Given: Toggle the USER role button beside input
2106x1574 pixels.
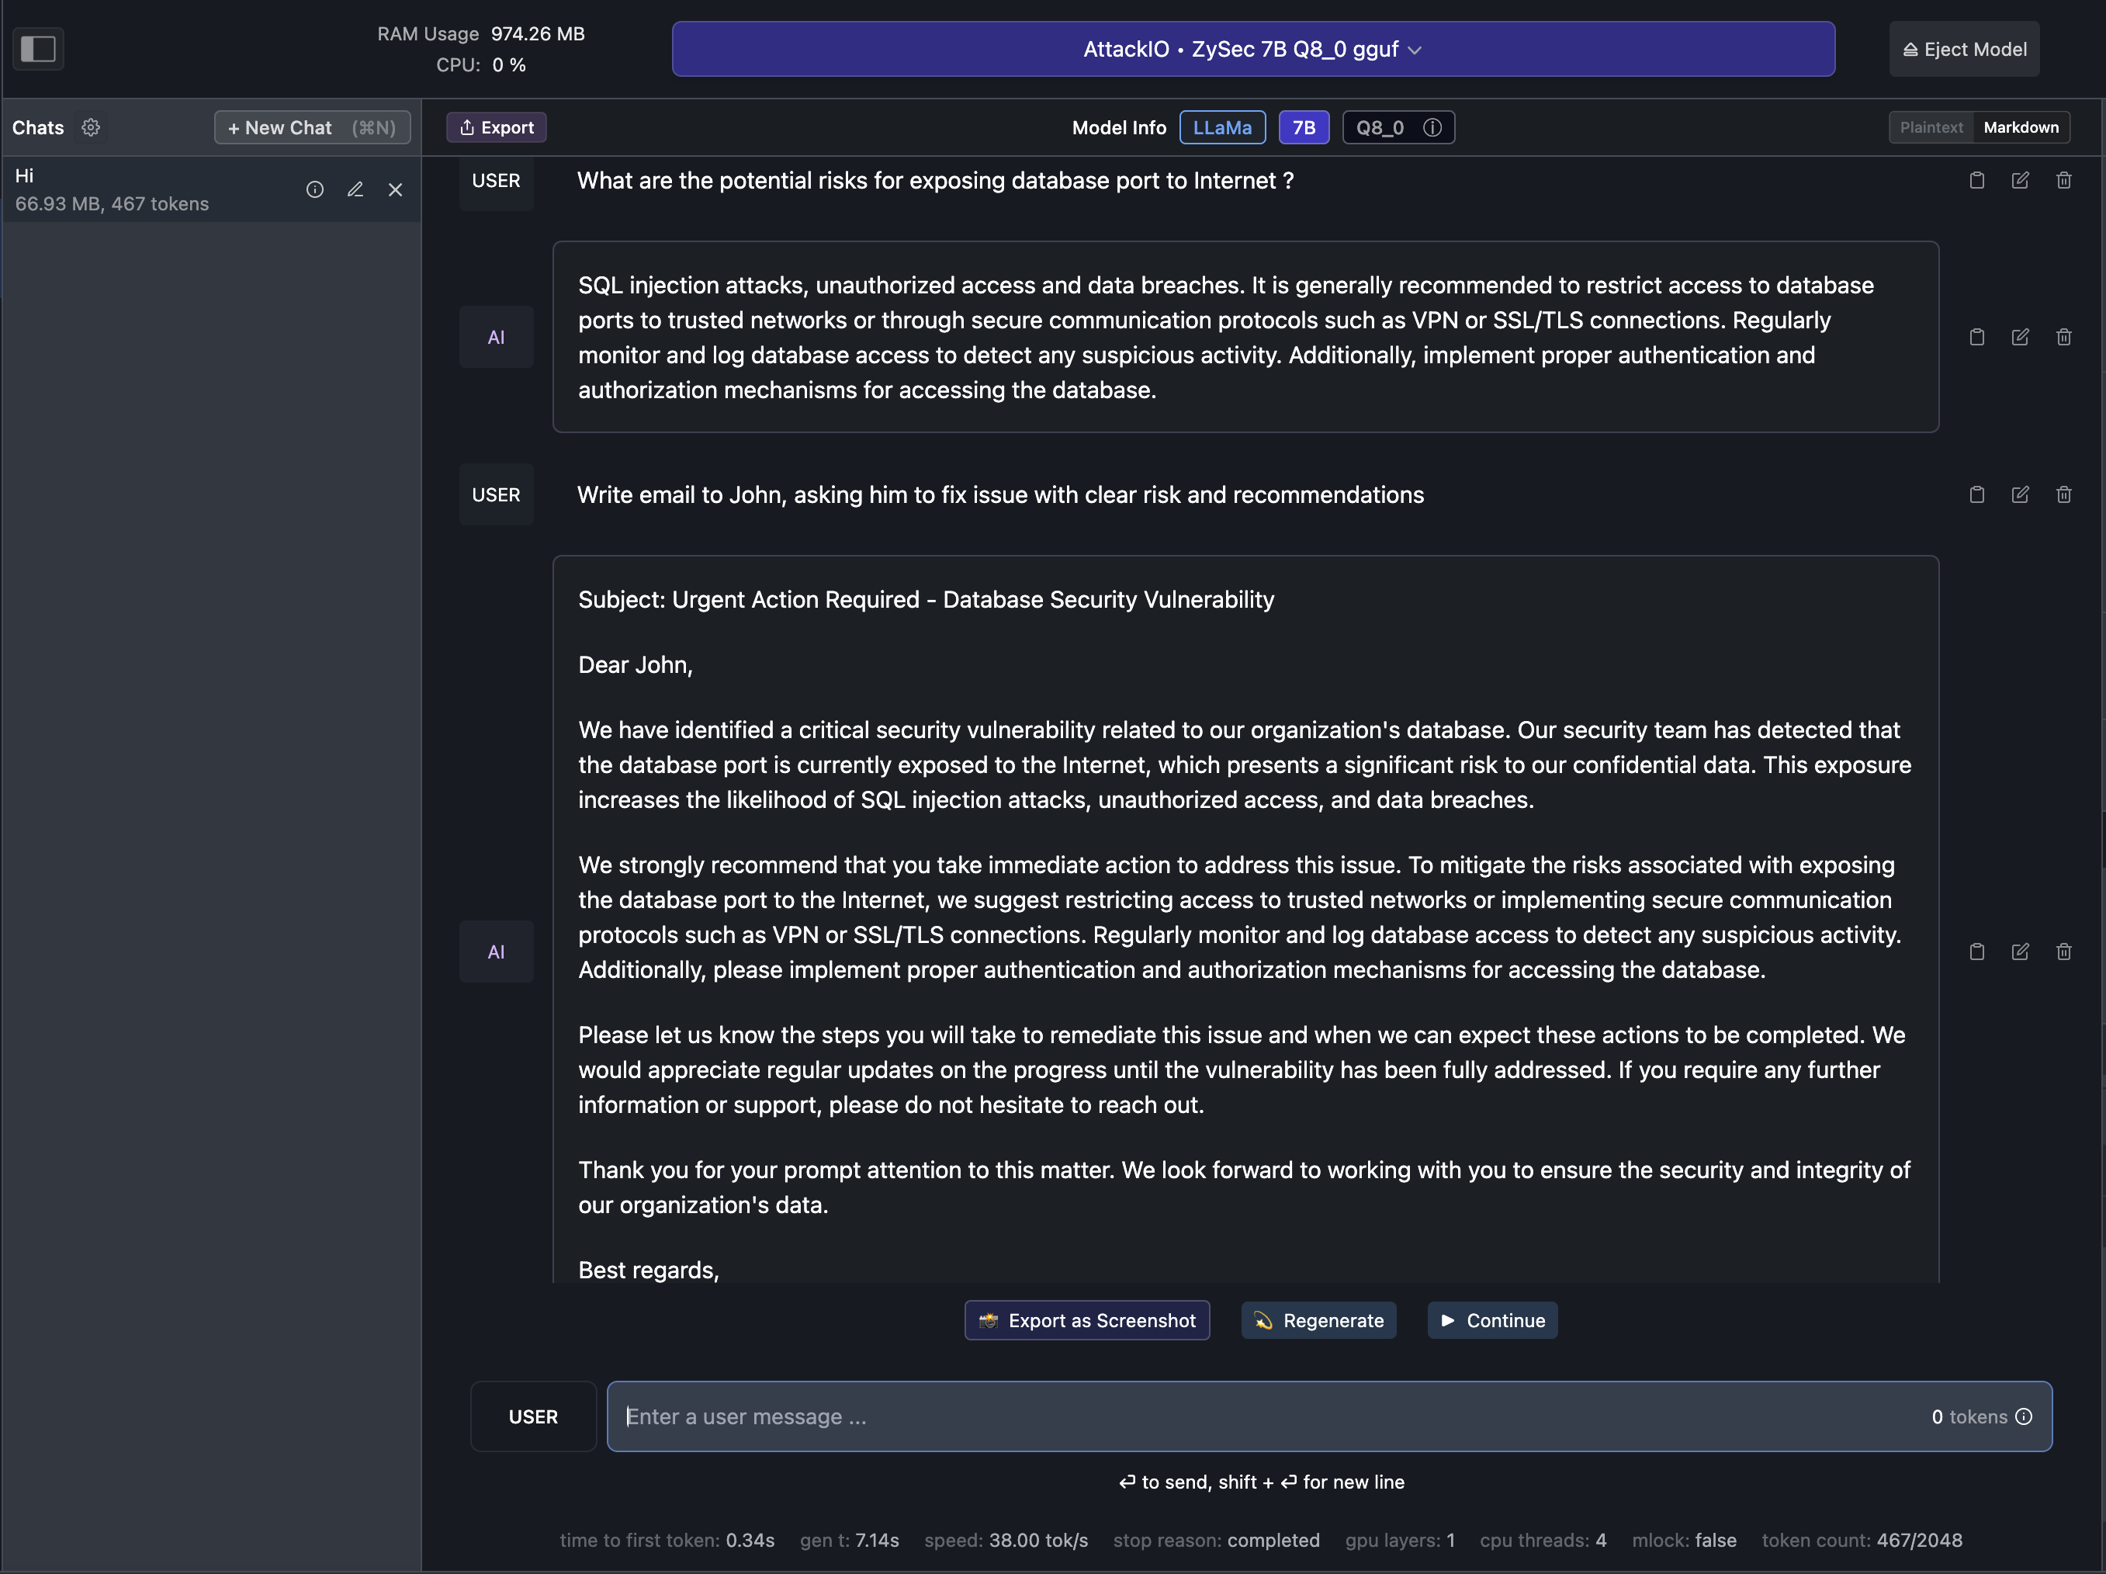Looking at the screenshot, I should (x=532, y=1417).
